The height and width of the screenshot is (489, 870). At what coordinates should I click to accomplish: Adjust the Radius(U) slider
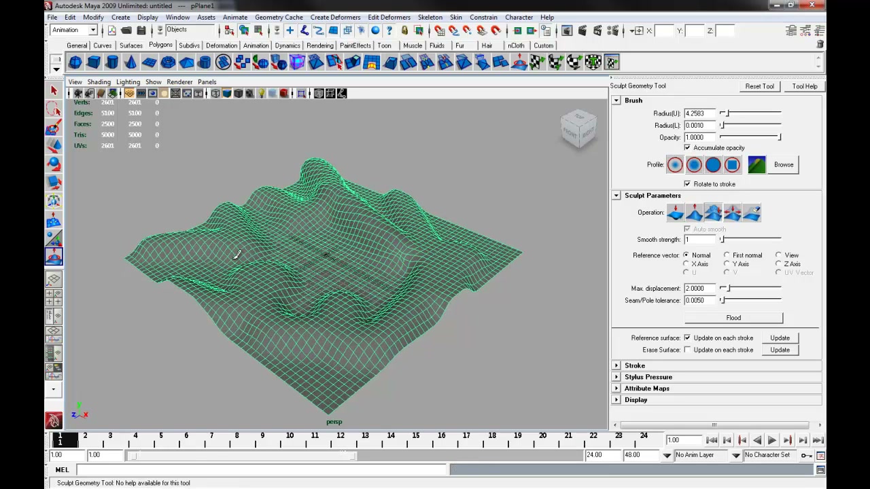750,113
